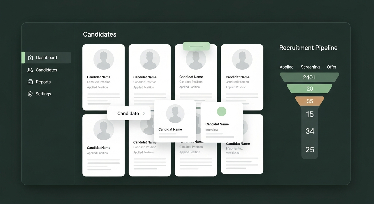
Task: Click the Dashboard home icon in sidebar
Action: [x=31, y=58]
